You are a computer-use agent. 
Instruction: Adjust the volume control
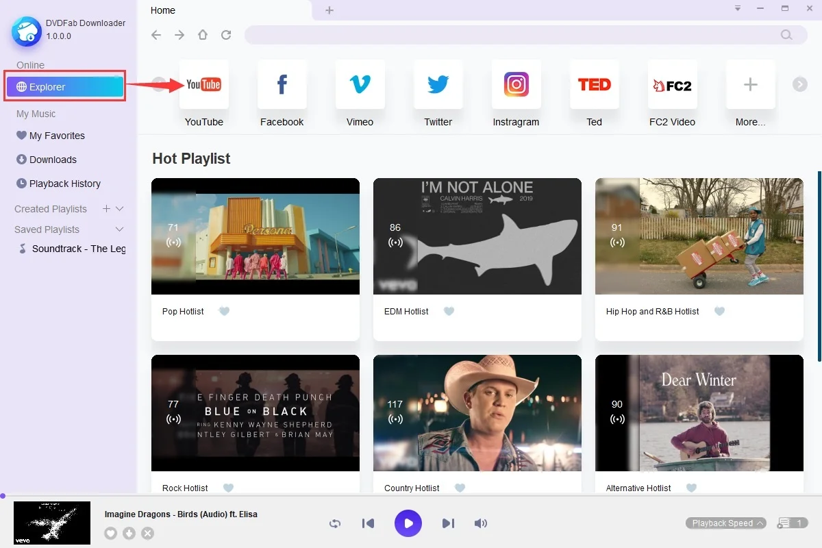click(x=481, y=523)
